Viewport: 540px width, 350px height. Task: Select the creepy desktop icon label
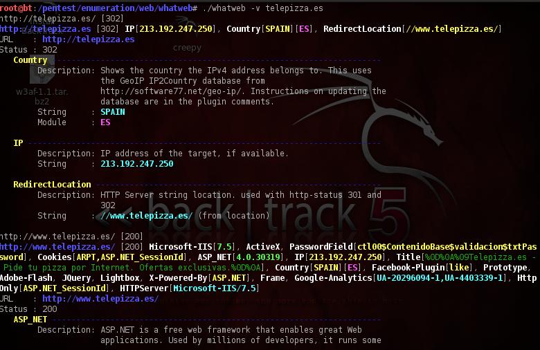point(187,48)
